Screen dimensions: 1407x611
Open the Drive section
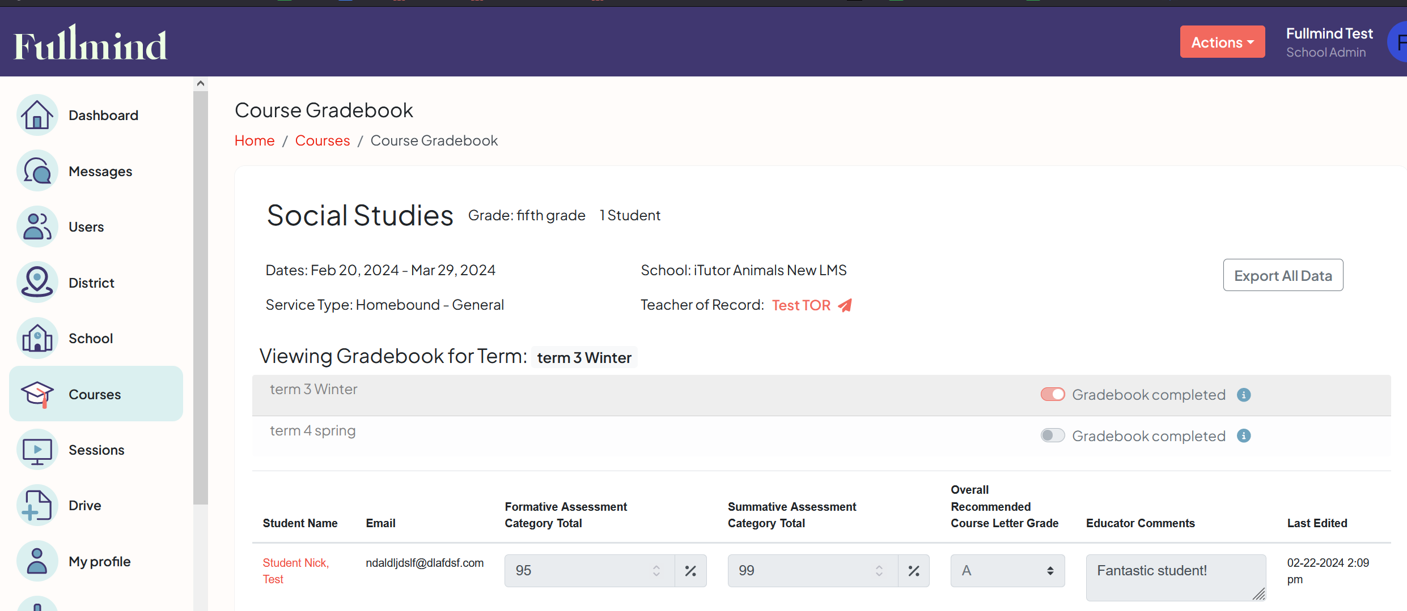(x=84, y=505)
